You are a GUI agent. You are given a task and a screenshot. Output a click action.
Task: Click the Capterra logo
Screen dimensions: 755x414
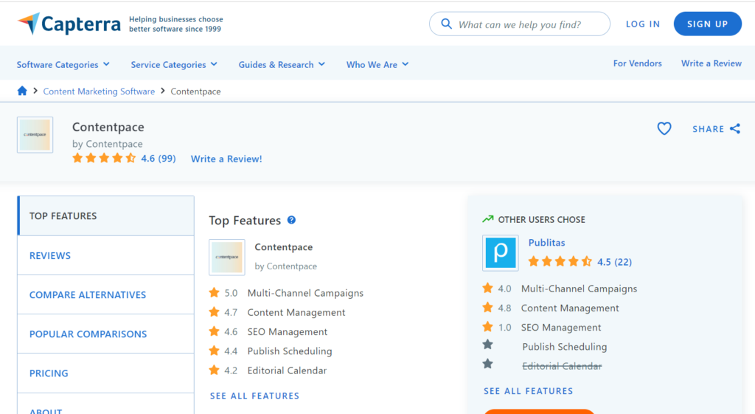pyautogui.click(x=69, y=24)
